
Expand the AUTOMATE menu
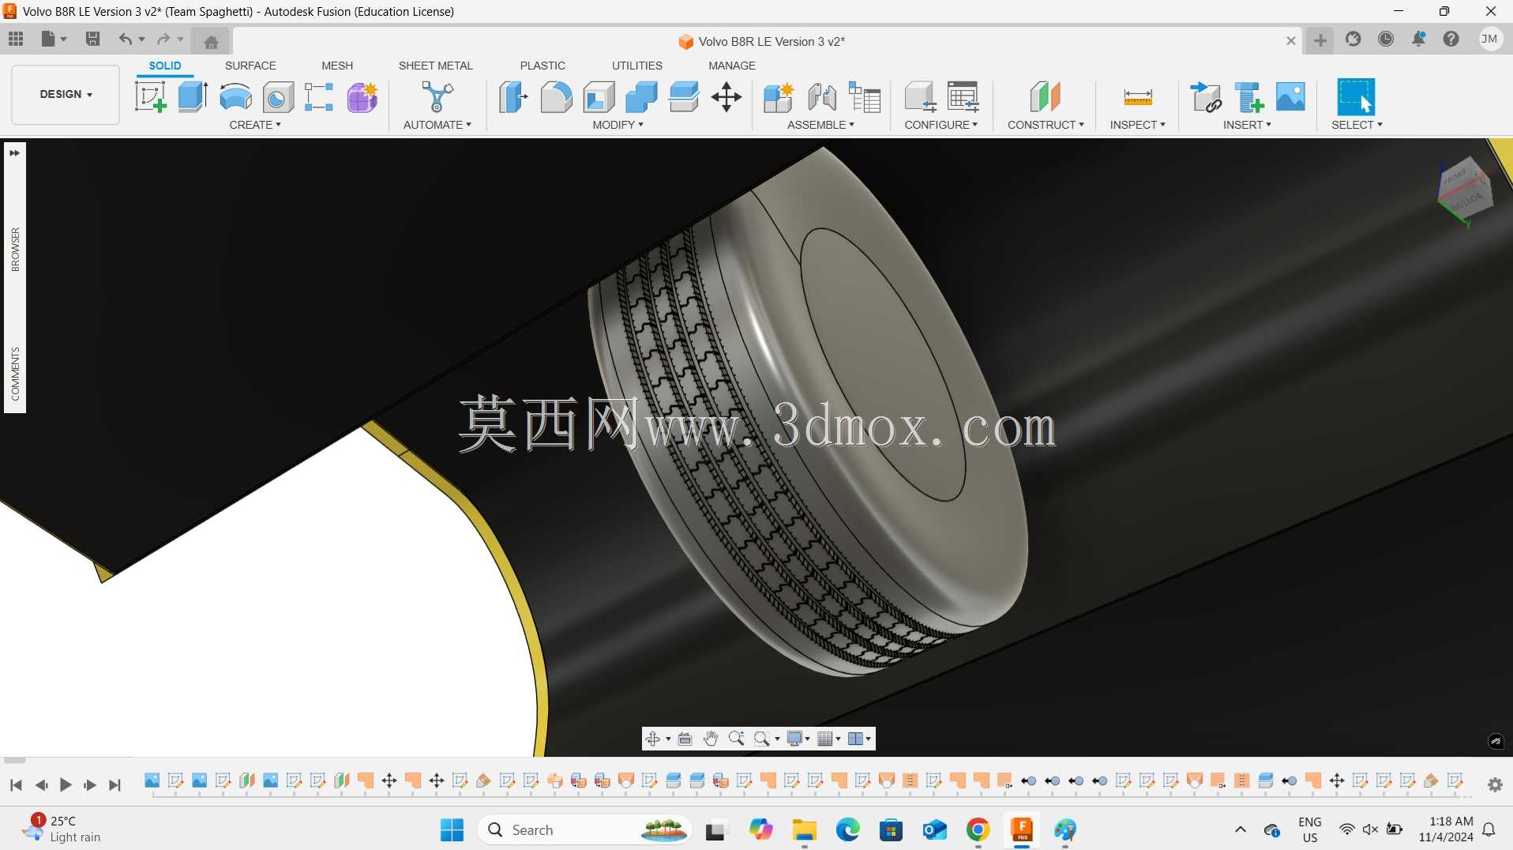click(437, 125)
